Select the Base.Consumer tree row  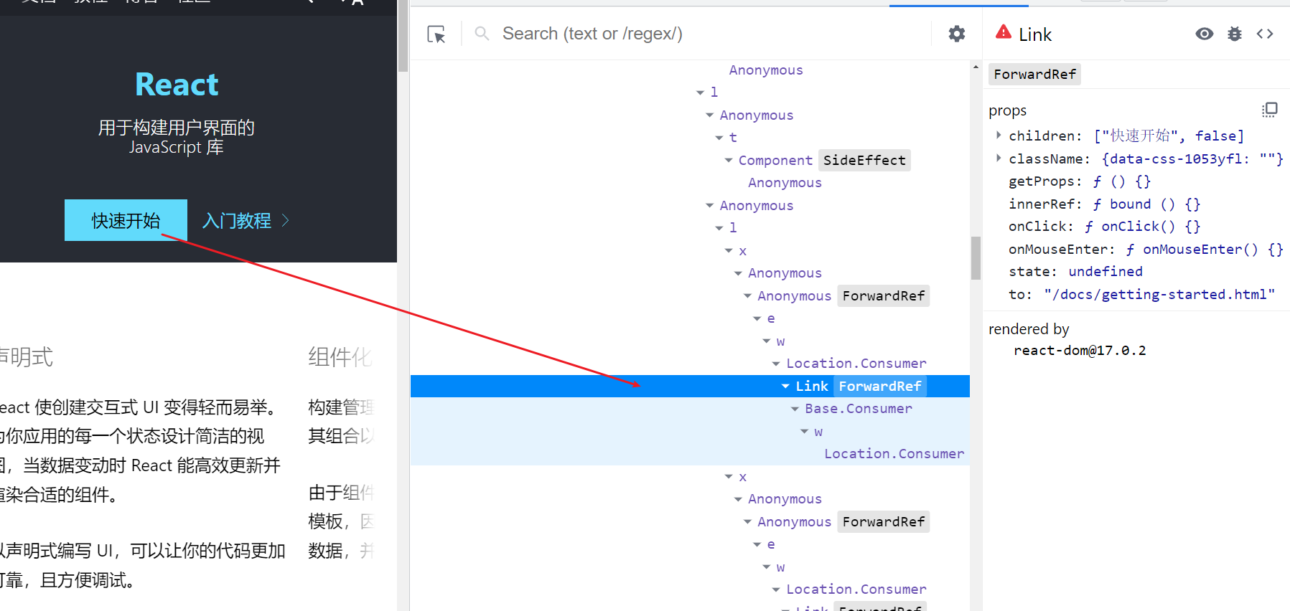(x=690, y=409)
